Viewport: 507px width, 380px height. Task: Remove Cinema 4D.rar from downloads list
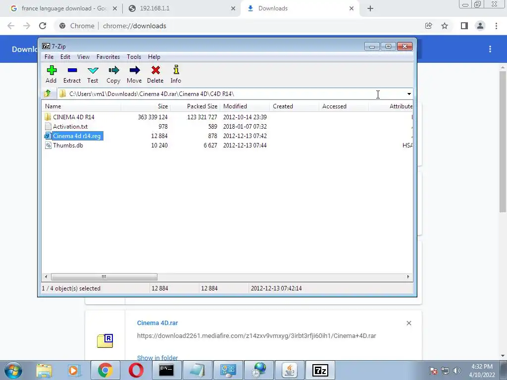408,323
